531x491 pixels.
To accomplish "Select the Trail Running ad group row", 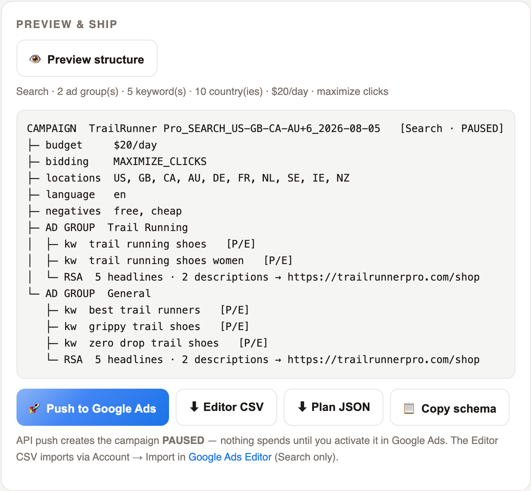I will tap(108, 227).
